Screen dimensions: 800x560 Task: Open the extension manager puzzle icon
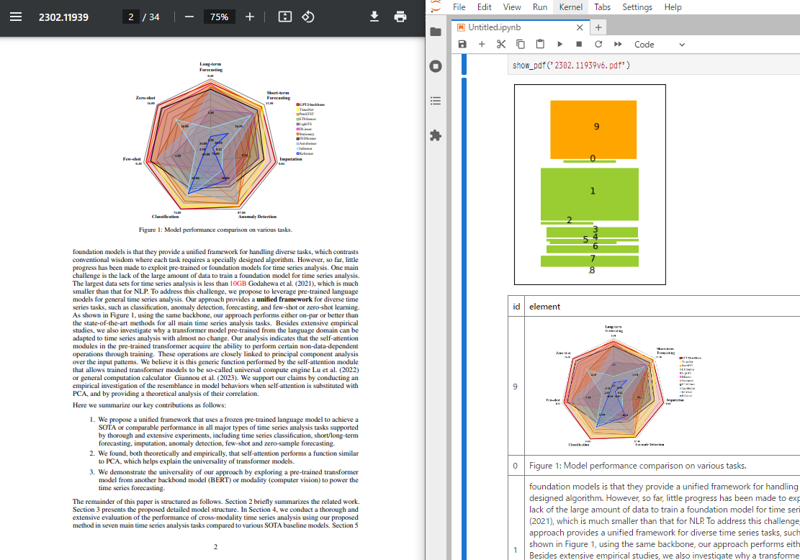pos(436,135)
